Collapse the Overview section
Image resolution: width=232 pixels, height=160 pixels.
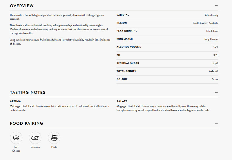(216, 5)
